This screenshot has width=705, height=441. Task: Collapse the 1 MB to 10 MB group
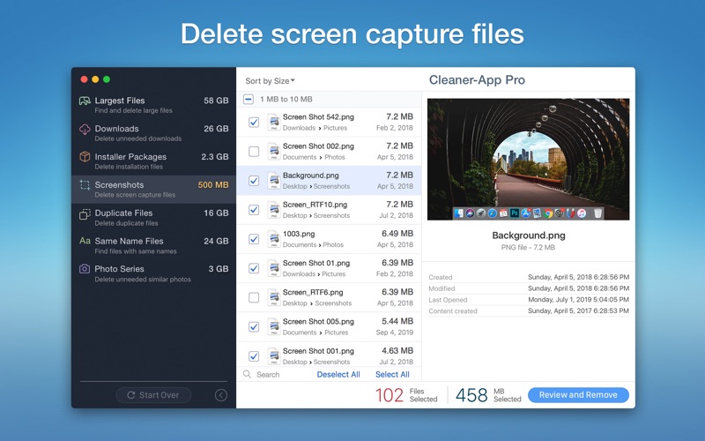249,100
